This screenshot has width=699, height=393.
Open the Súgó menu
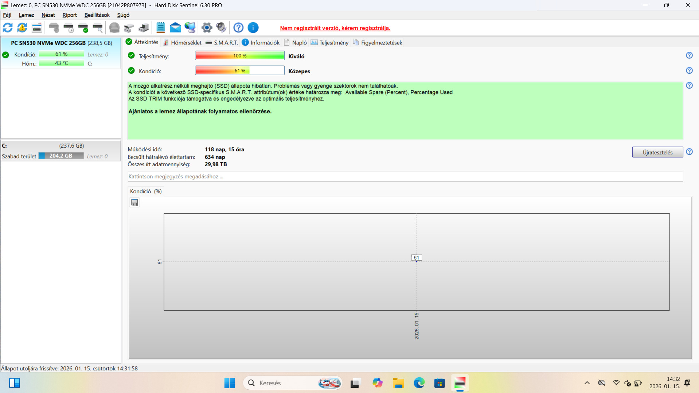[123, 15]
